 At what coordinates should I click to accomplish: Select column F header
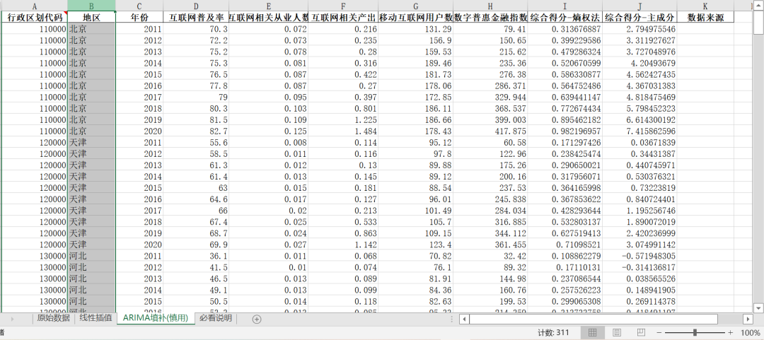pos(343,6)
